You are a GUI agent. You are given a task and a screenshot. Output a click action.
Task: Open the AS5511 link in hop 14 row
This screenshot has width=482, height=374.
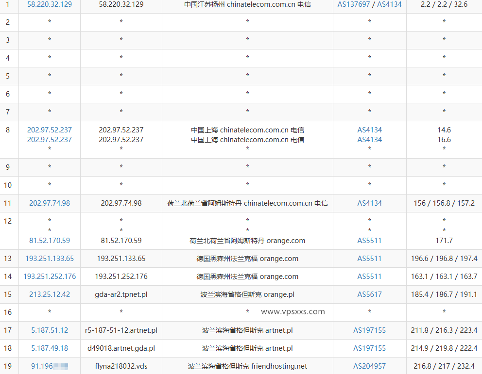(369, 276)
